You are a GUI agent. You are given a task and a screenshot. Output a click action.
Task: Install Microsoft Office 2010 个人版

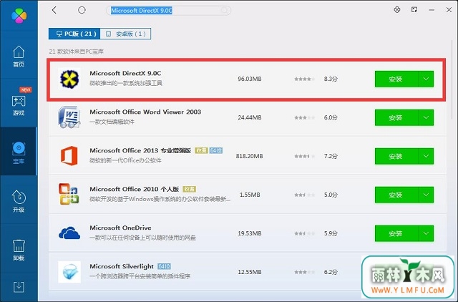pyautogui.click(x=396, y=195)
